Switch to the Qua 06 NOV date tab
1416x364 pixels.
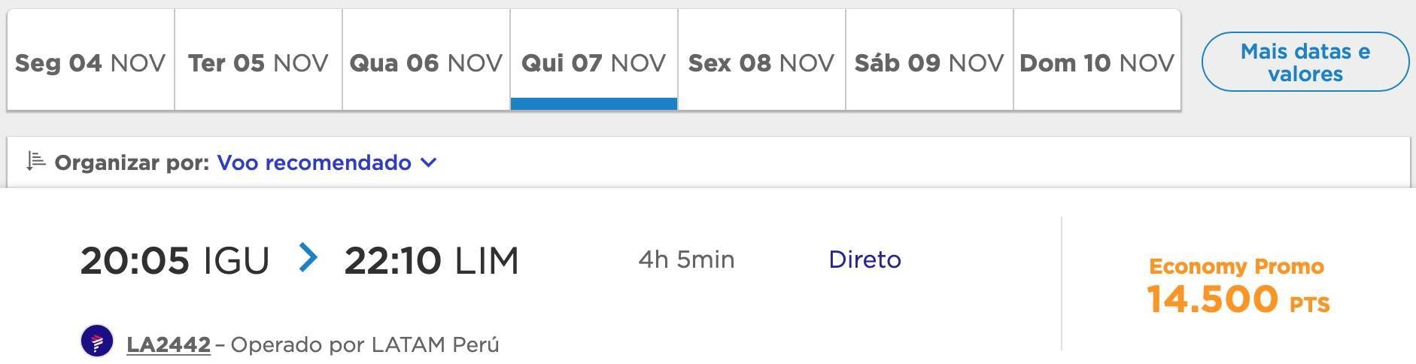[x=426, y=60]
